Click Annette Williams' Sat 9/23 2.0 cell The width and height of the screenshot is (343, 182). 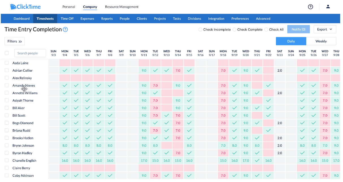click(280, 93)
